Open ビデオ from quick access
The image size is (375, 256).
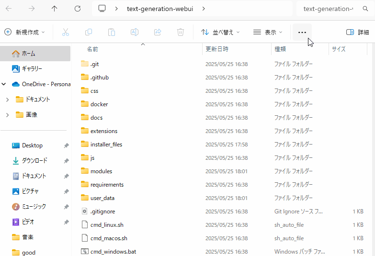click(28, 222)
